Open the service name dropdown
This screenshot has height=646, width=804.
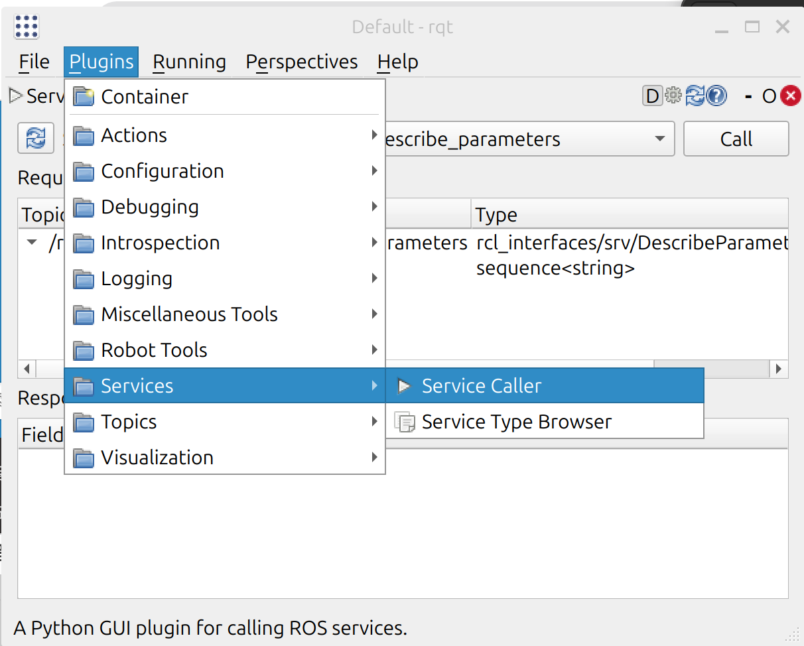659,139
